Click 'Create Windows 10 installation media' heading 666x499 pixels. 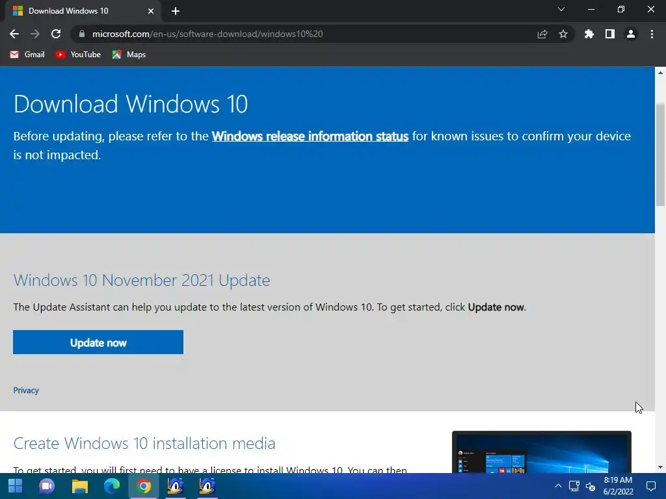point(144,443)
